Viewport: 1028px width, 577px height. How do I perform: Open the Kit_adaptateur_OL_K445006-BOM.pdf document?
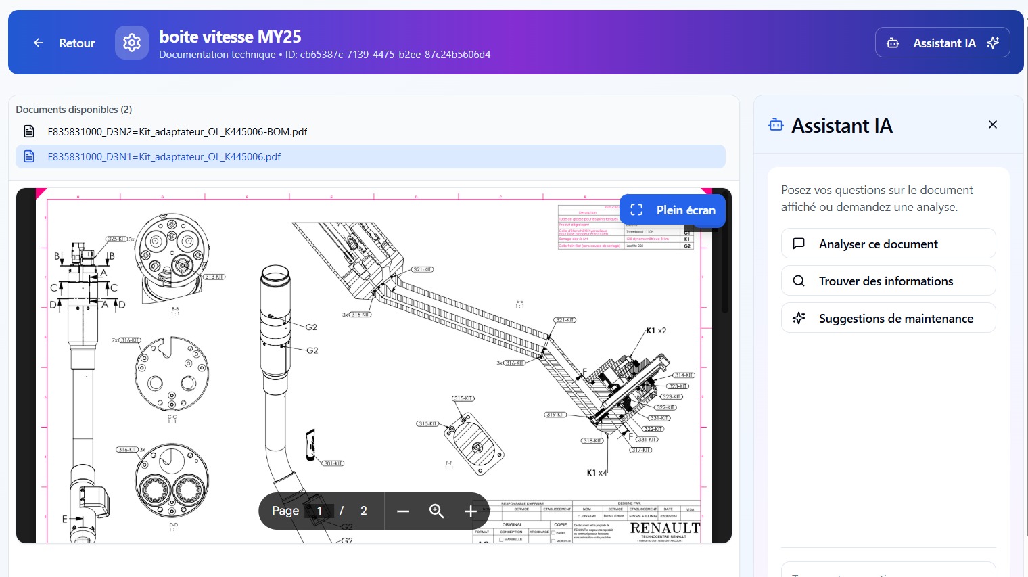371,131
